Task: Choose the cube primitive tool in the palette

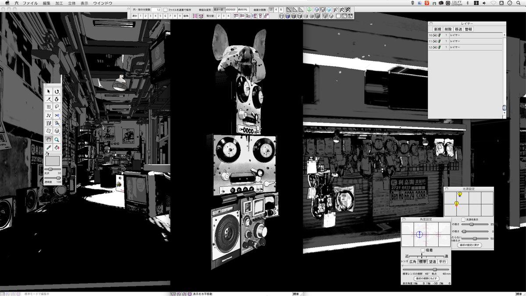Action: point(57,130)
